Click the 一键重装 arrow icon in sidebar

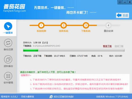(x=8, y=26)
